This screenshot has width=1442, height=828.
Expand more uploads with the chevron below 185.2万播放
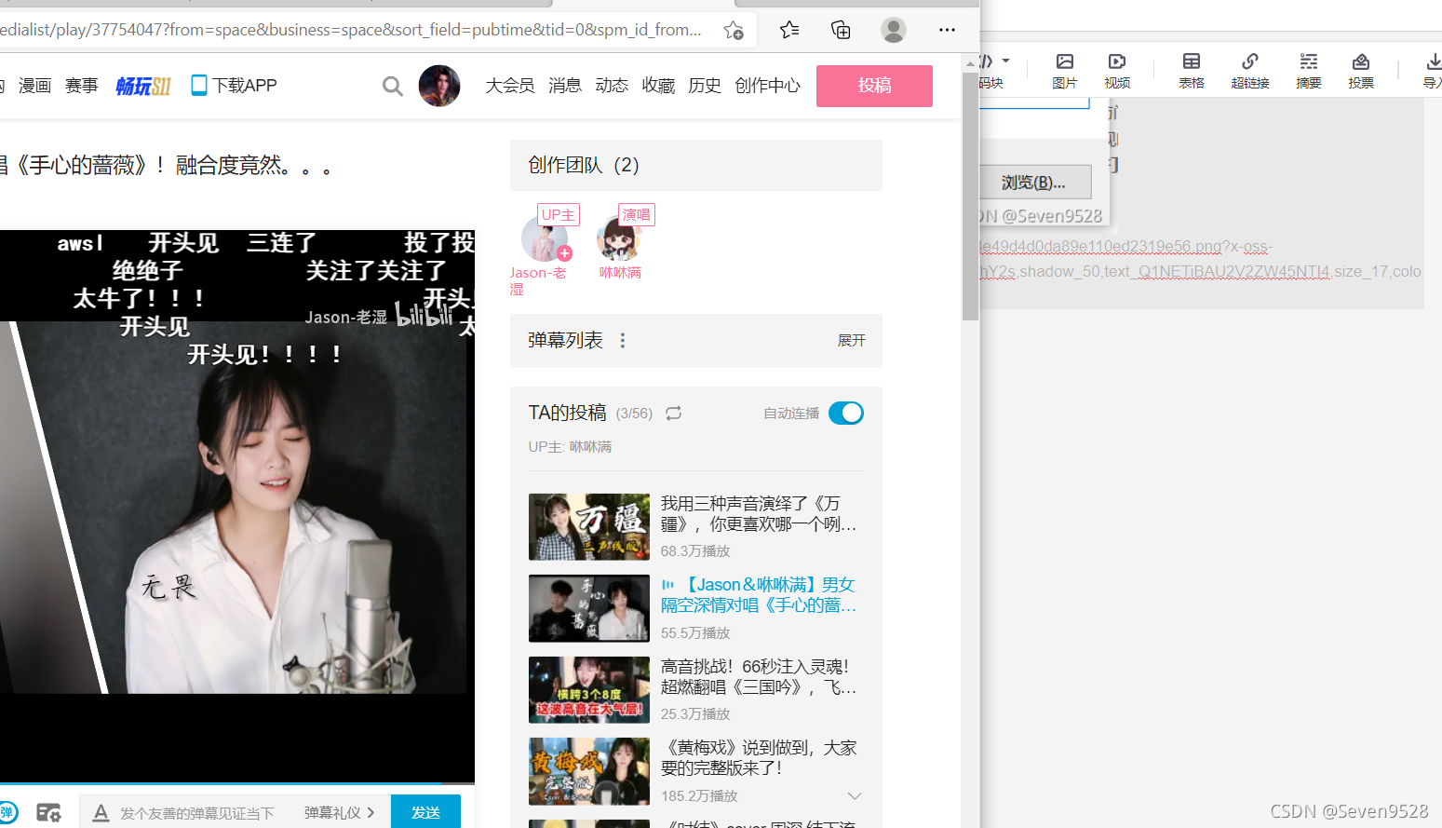tap(855, 795)
